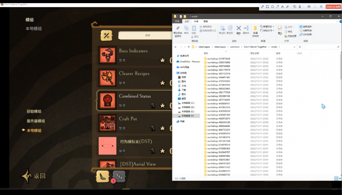The image size is (342, 195).
Task: Open recent locations dropdown beside forward arrow
Action: [x=185, y=47]
